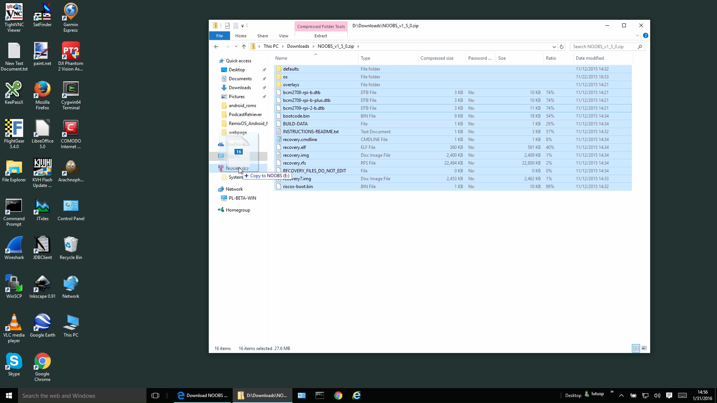Switch to details view layout
Viewport: 717px width, 403px height.
tap(636, 348)
